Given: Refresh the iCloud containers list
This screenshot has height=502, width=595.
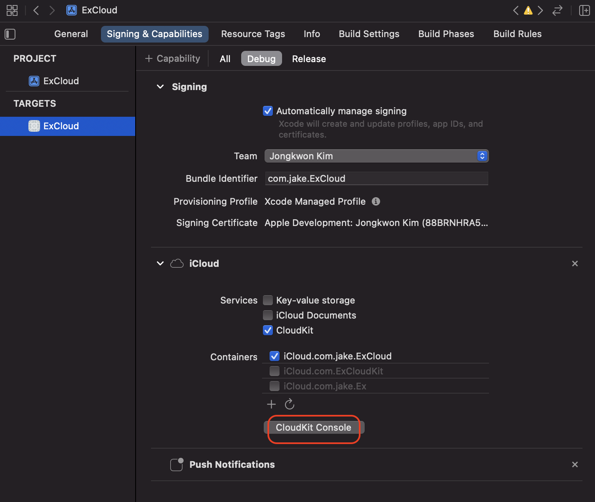Looking at the screenshot, I should pyautogui.click(x=290, y=404).
